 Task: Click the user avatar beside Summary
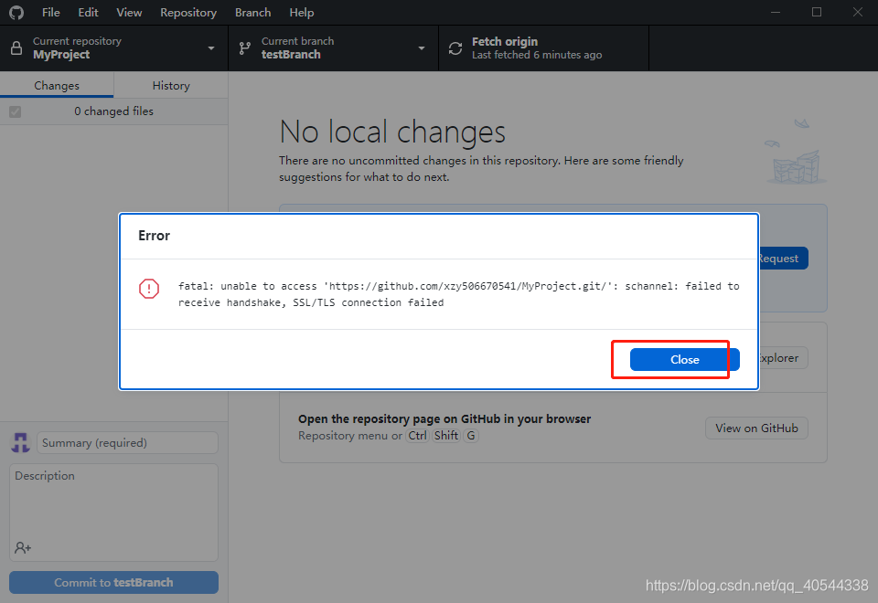tap(21, 442)
